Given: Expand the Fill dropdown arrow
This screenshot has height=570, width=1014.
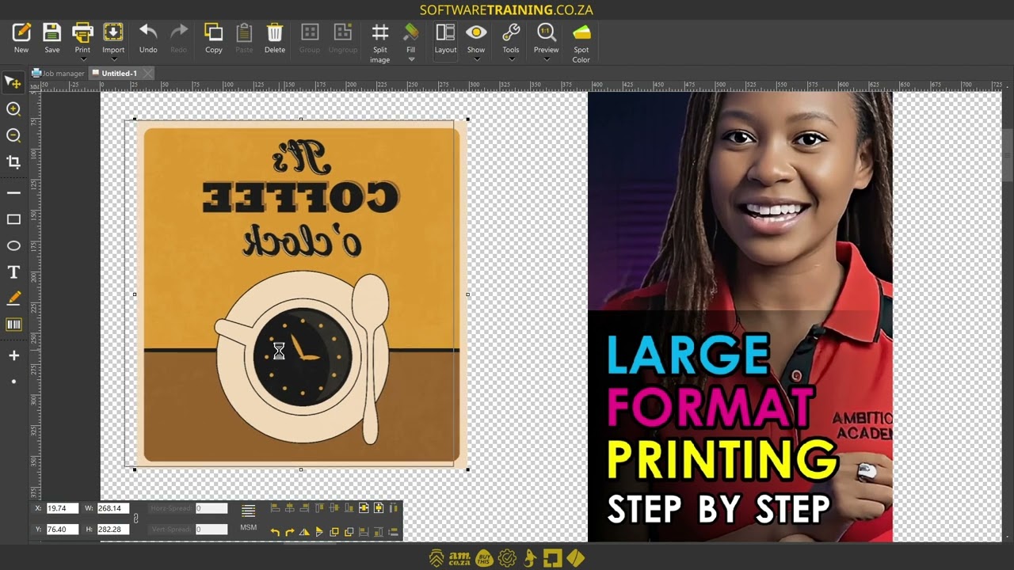Looking at the screenshot, I should point(410,59).
